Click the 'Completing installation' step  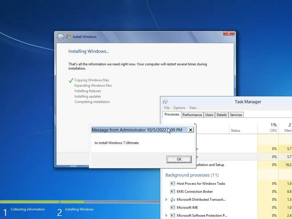point(92,102)
